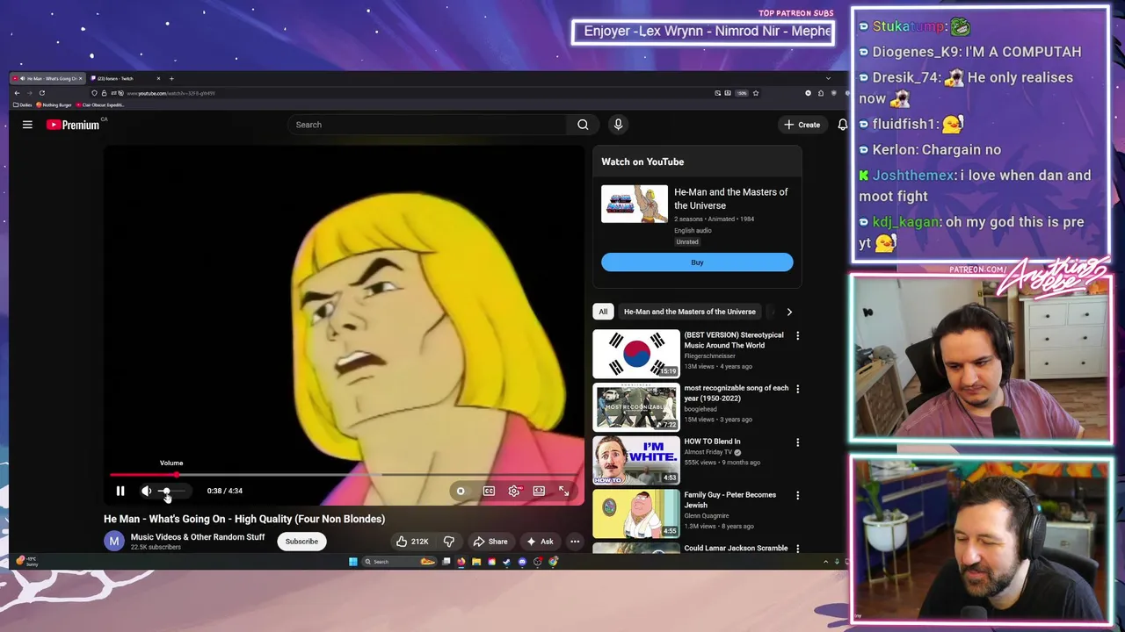The image size is (1125, 632).
Task: Open He-Man and the Masters show title
Action: pyautogui.click(x=731, y=198)
